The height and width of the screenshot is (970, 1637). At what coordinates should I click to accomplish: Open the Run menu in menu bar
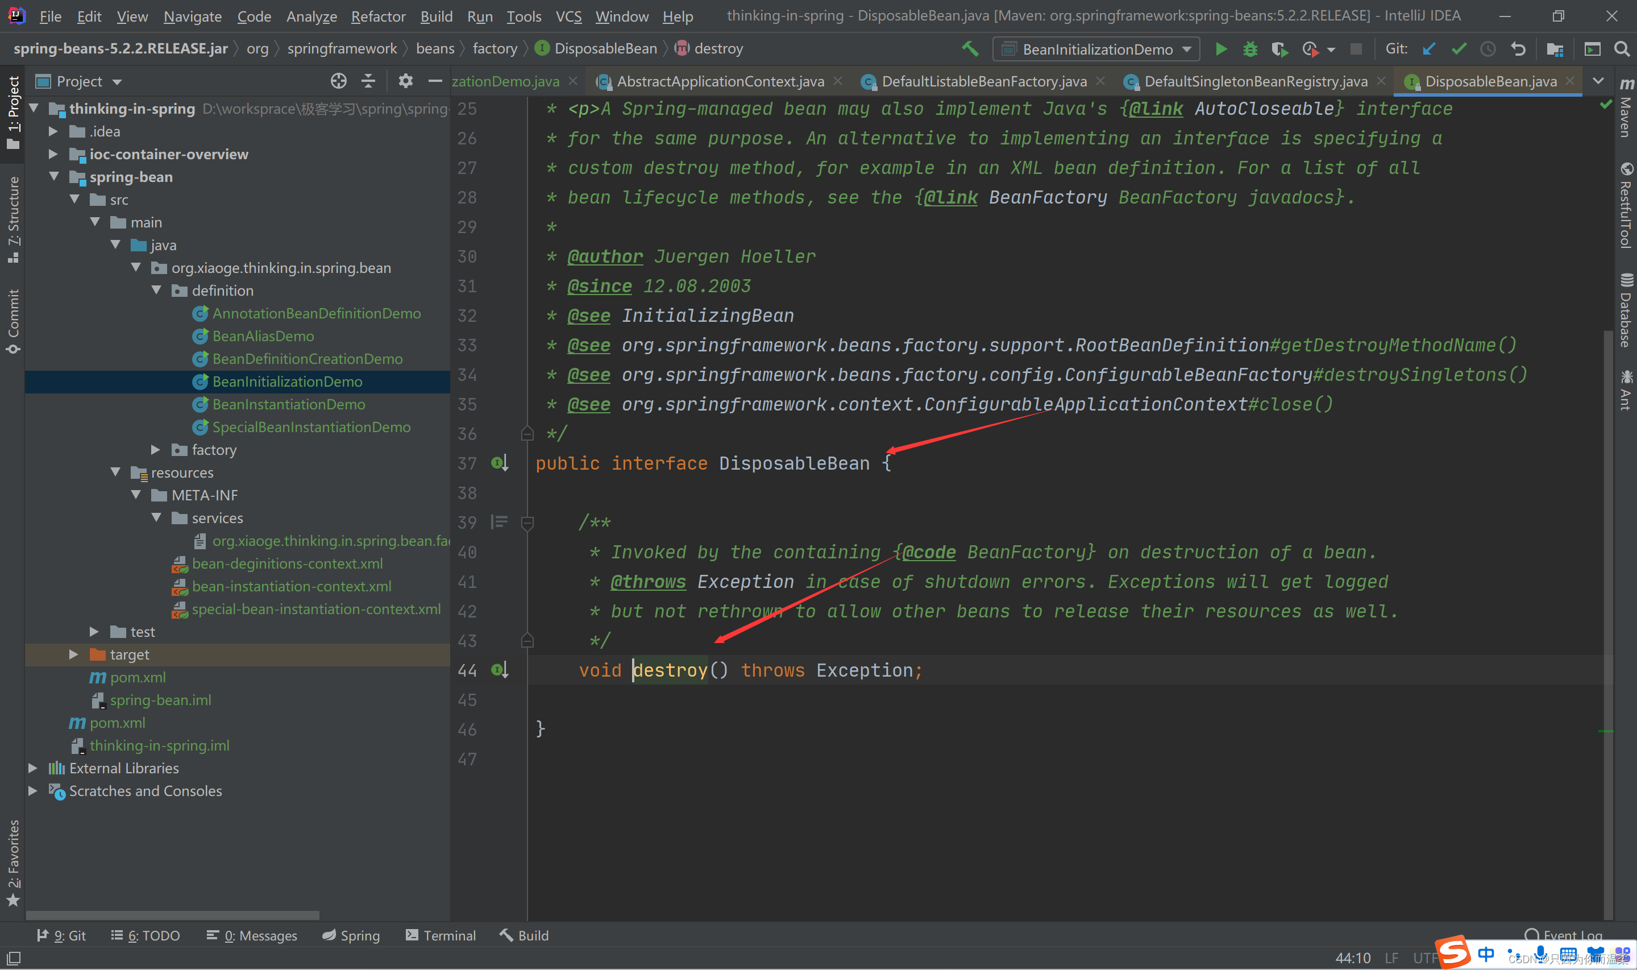[481, 17]
